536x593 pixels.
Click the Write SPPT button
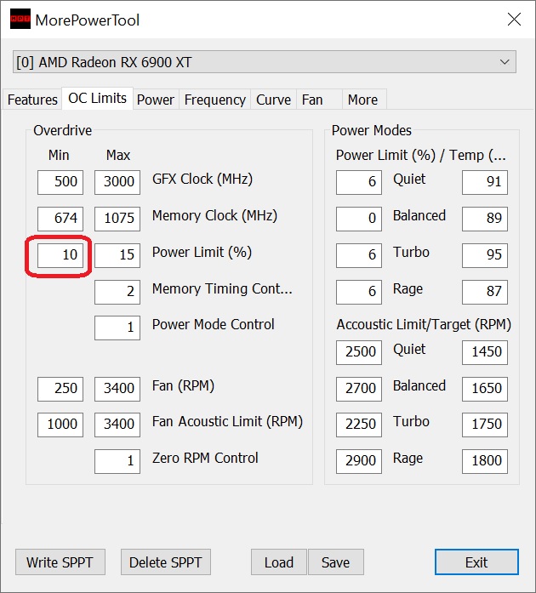click(60, 562)
